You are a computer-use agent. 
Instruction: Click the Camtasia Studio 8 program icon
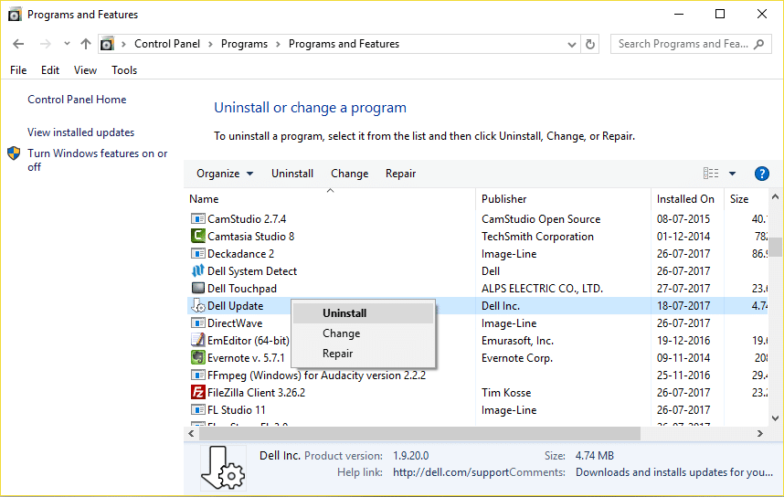tap(198, 237)
